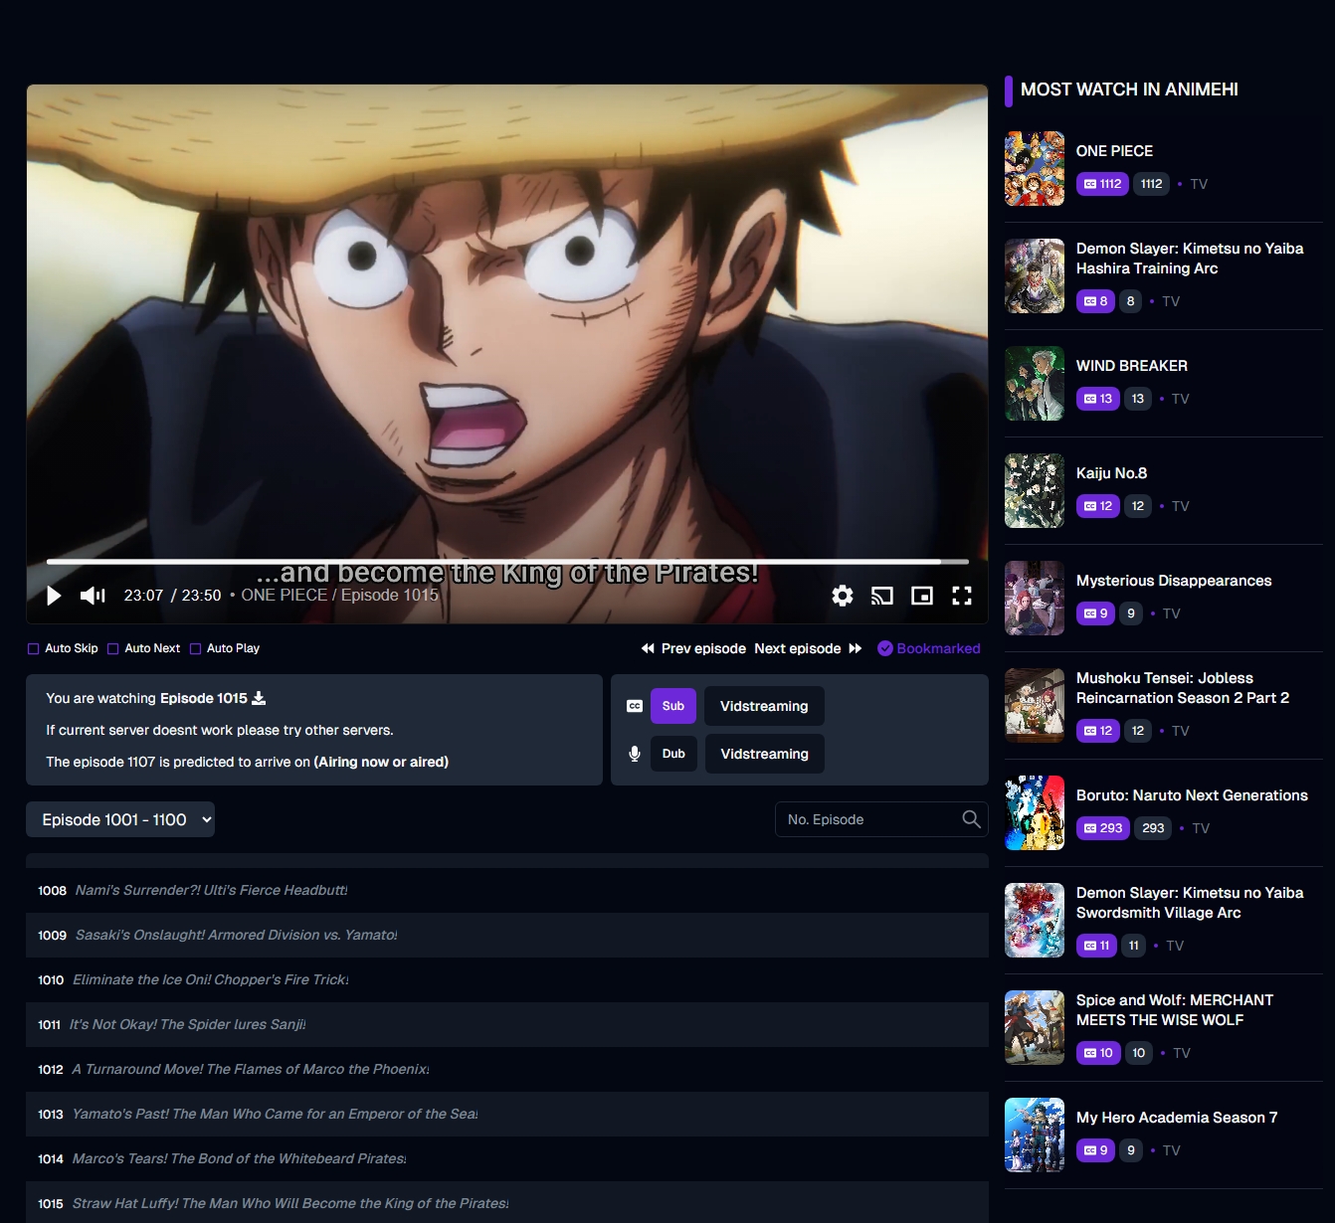Image resolution: width=1335 pixels, height=1223 pixels.
Task: Go to Prev episode
Action: click(x=693, y=648)
